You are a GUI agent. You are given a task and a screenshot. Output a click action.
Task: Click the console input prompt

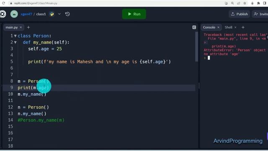pos(209,58)
